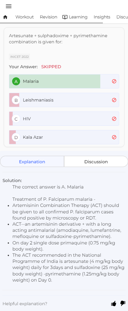
Task: Go to the Insights tab
Action: coord(102,17)
